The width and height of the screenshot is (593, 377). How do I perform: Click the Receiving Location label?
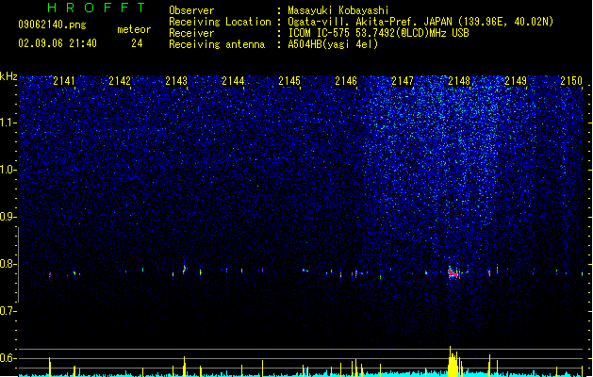pyautogui.click(x=220, y=22)
